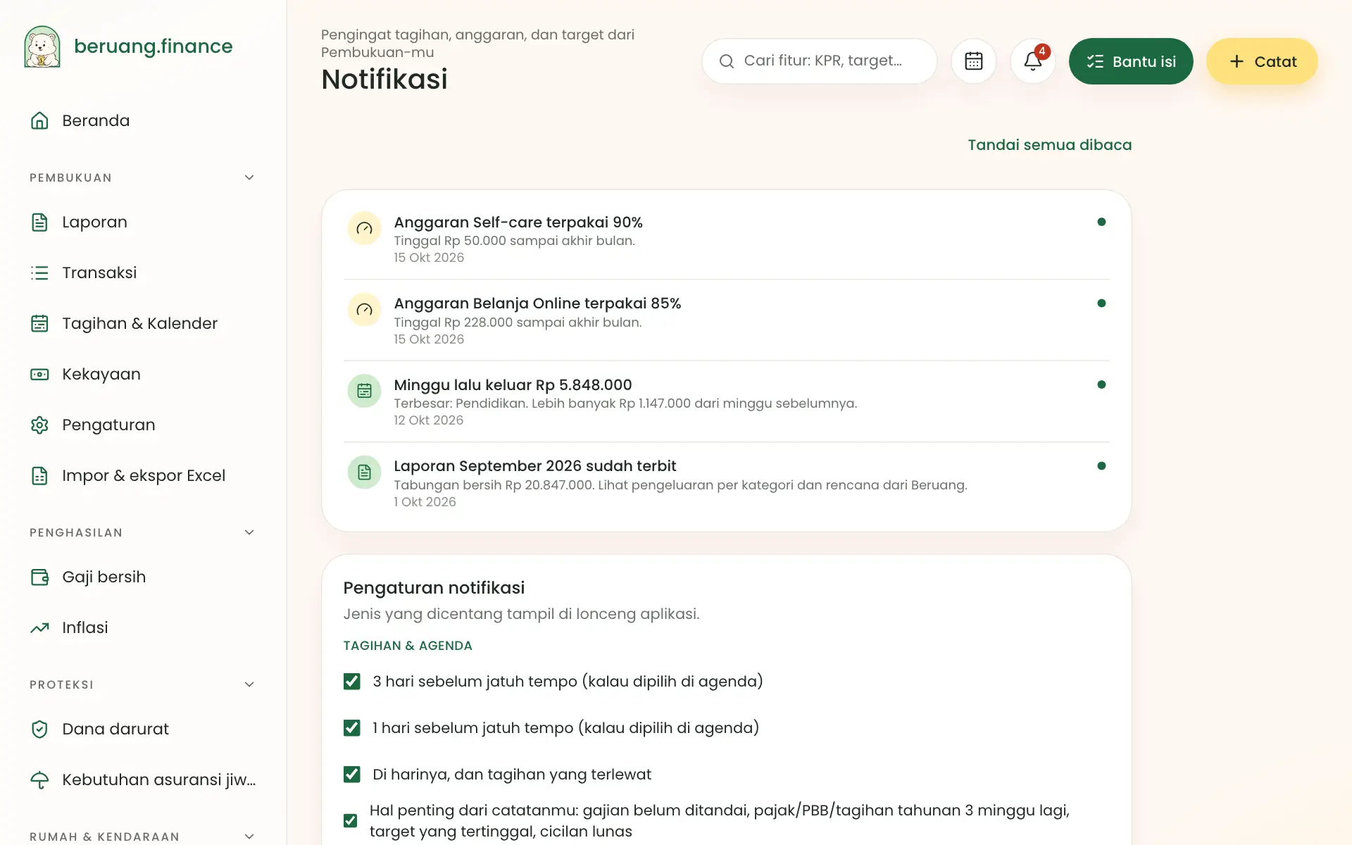
Task: Collapse the RUMAH & KENDARAAN section chevron
Action: [x=249, y=837]
